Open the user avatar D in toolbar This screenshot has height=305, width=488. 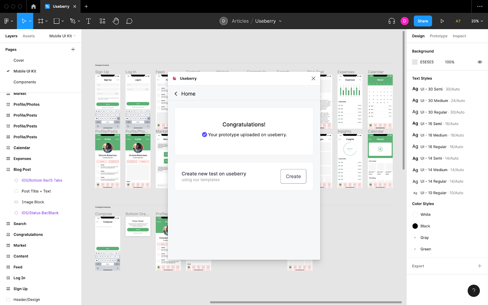tap(404, 21)
